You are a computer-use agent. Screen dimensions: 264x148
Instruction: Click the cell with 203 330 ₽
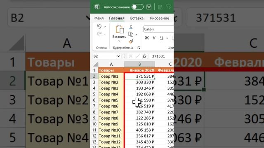(139, 82)
